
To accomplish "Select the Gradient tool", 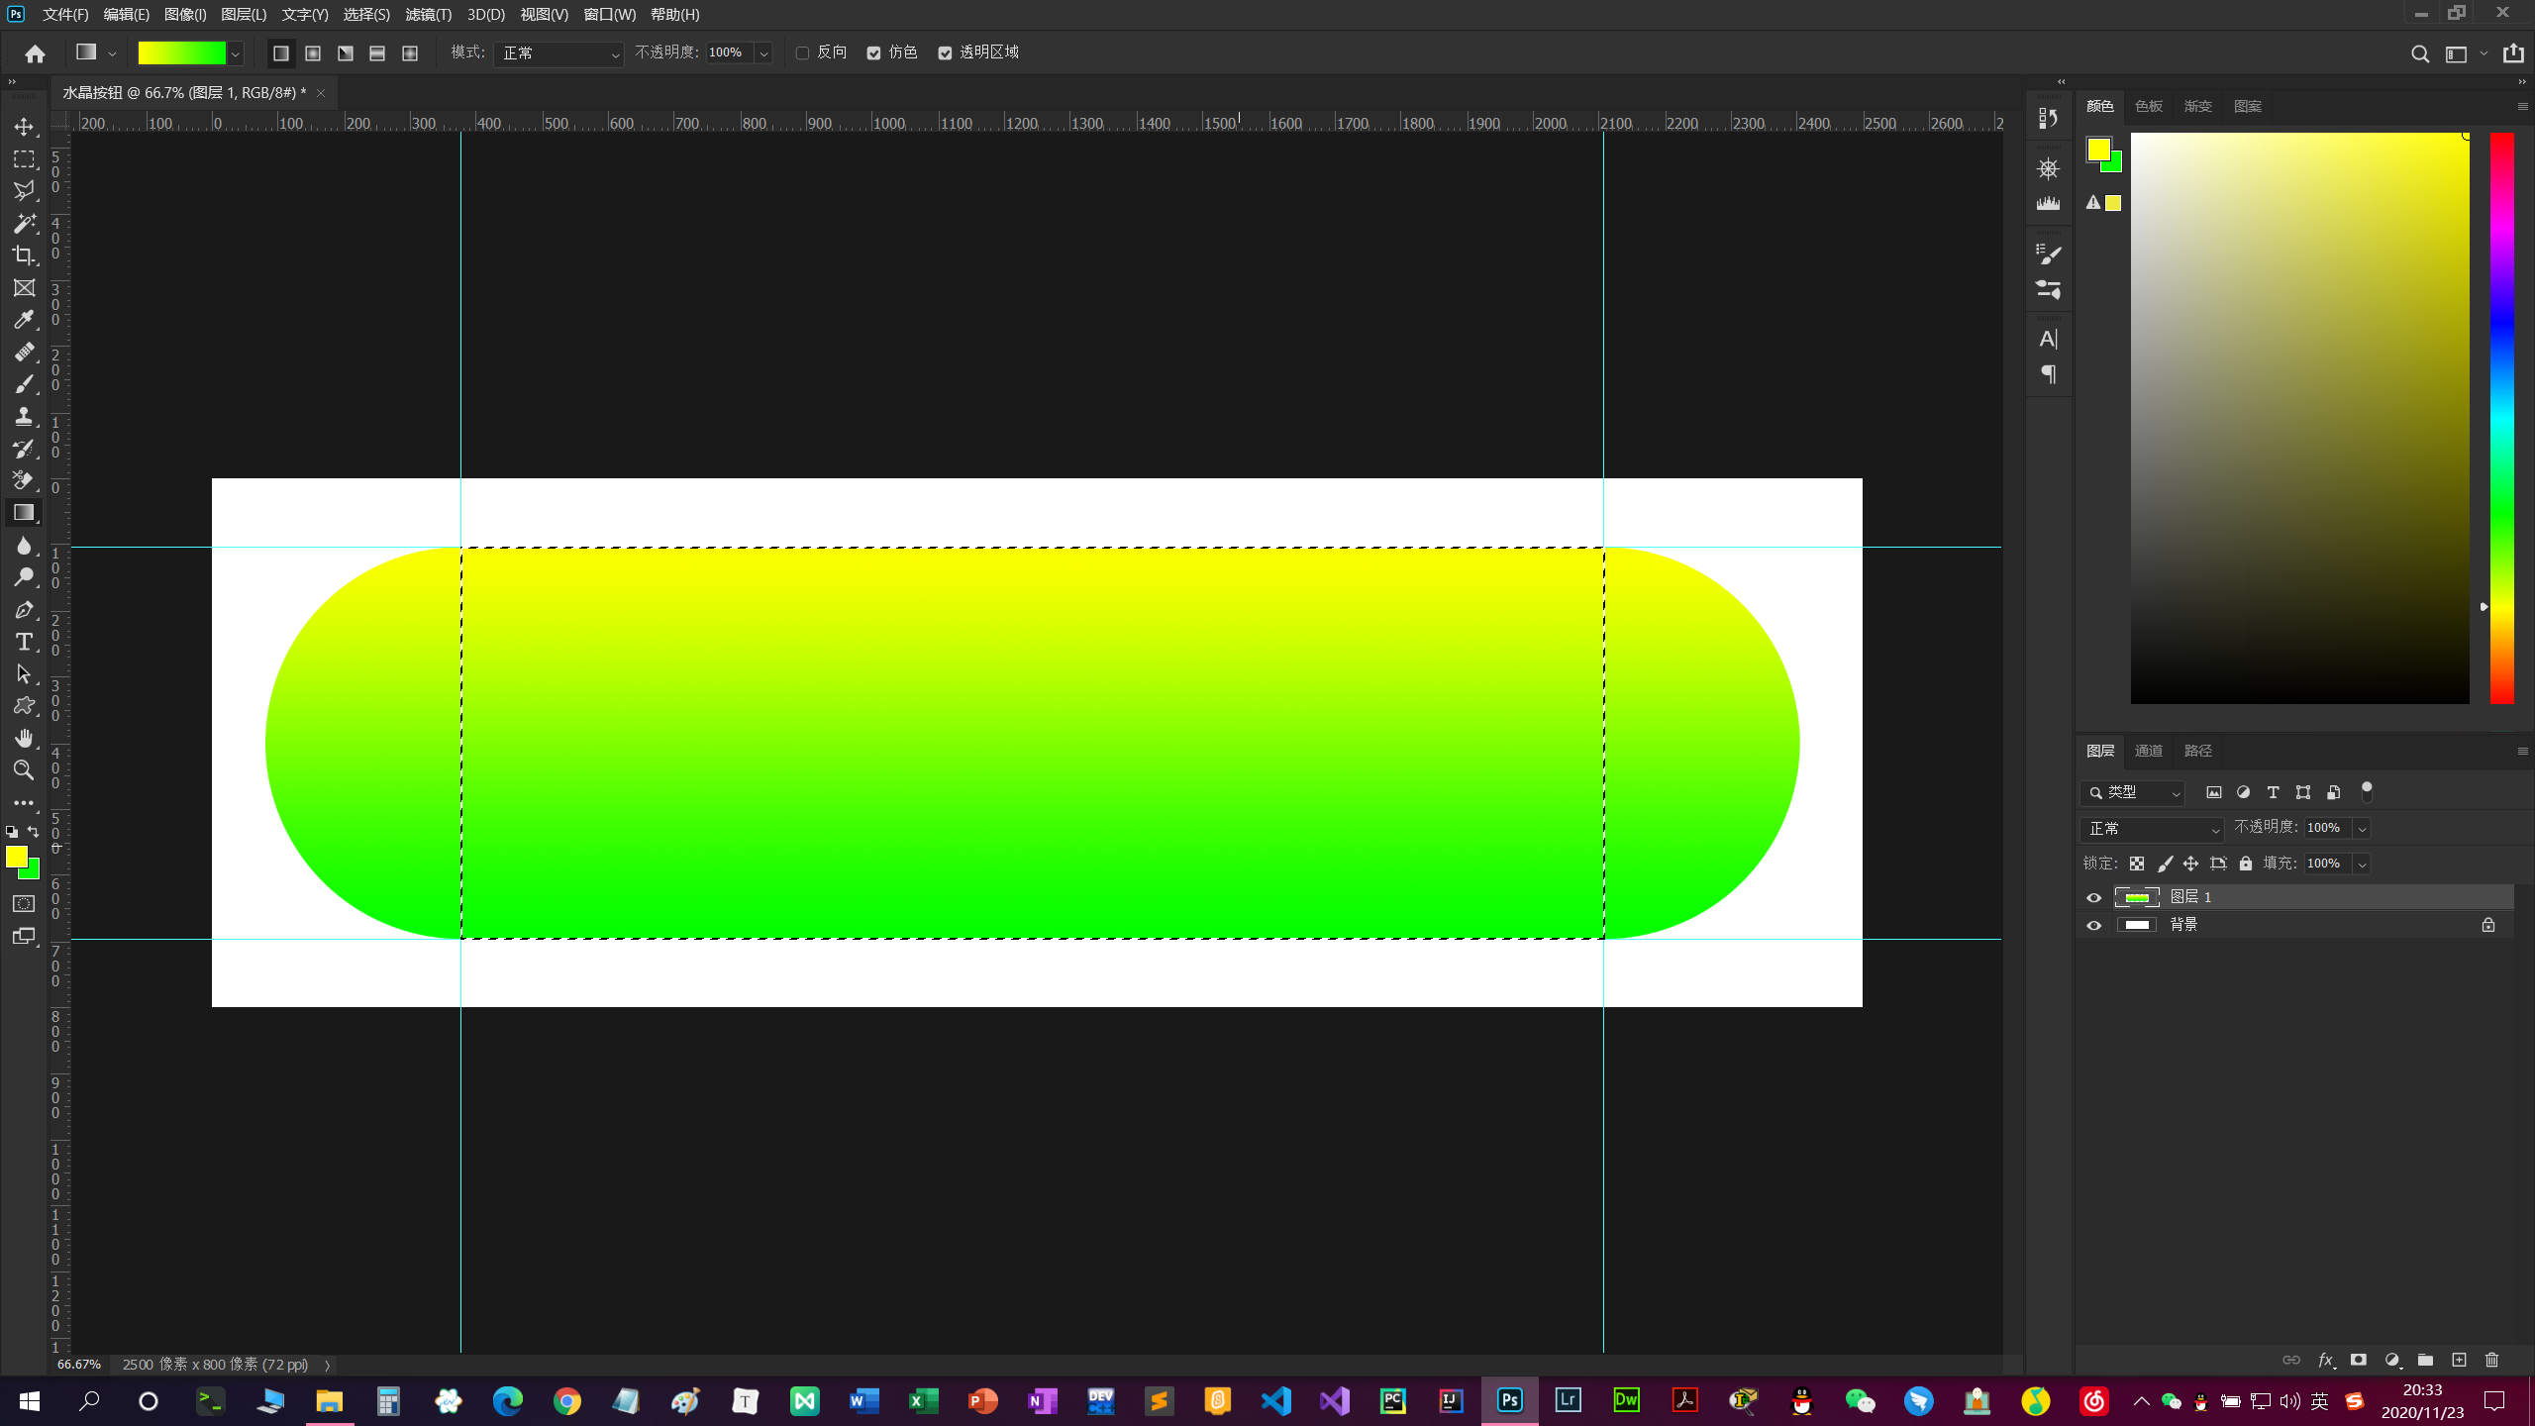I will [x=24, y=513].
